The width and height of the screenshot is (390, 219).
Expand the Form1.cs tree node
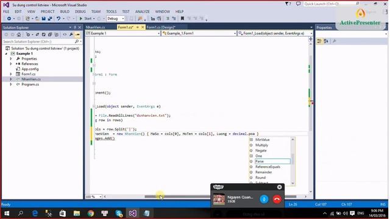11,74
